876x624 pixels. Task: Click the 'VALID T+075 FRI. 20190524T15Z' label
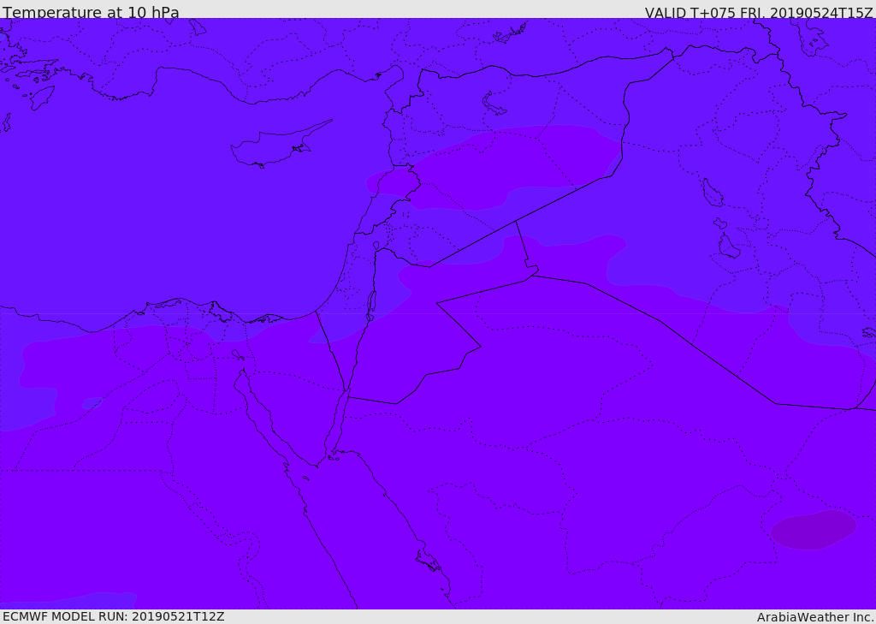[x=759, y=12]
